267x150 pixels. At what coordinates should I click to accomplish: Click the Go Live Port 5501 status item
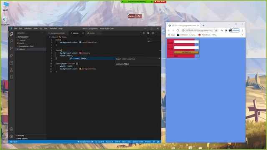pyautogui.click(x=138, y=142)
